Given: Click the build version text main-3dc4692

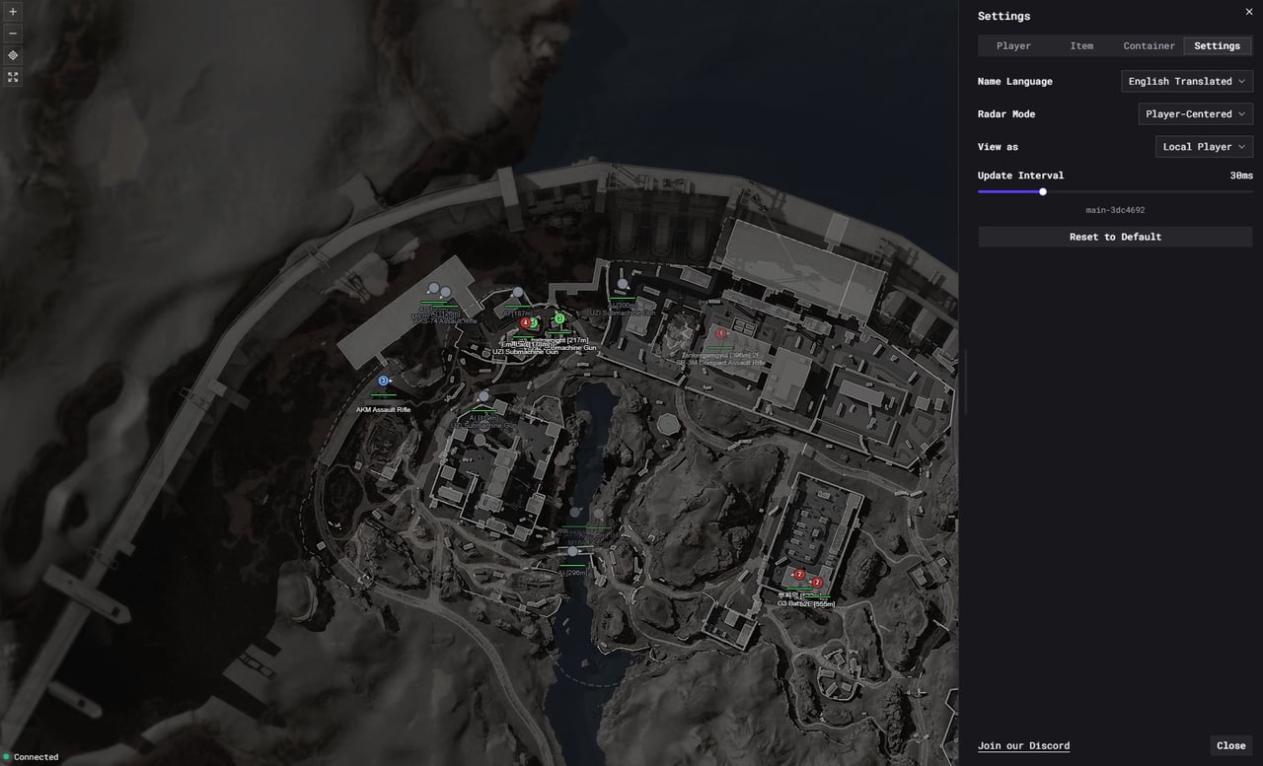Looking at the screenshot, I should [x=1115, y=210].
